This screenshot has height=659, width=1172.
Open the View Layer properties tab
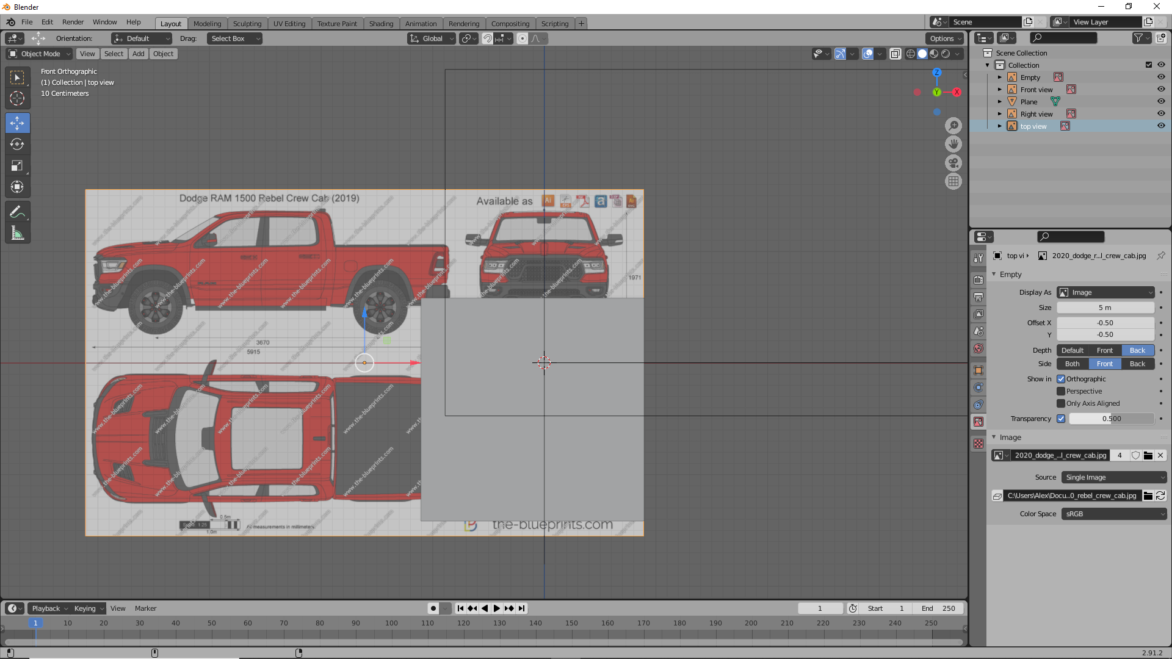pyautogui.click(x=978, y=314)
